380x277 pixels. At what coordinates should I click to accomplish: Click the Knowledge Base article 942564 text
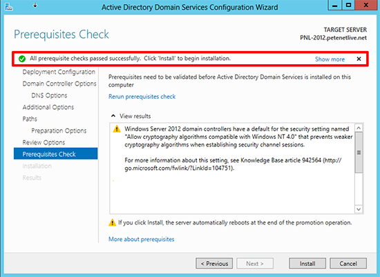281,160
